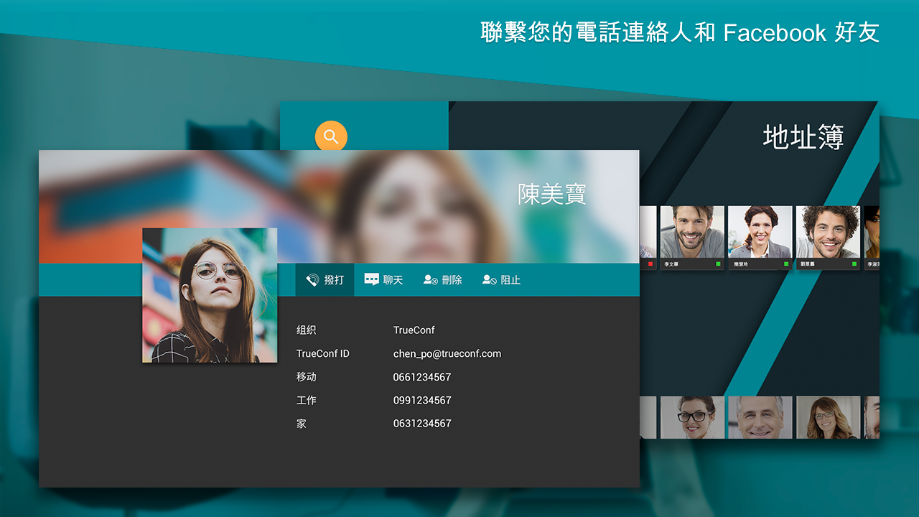This screenshot has height=517, width=919.
Task: Select bottom-row woman with glasses contact
Action: pos(692,417)
